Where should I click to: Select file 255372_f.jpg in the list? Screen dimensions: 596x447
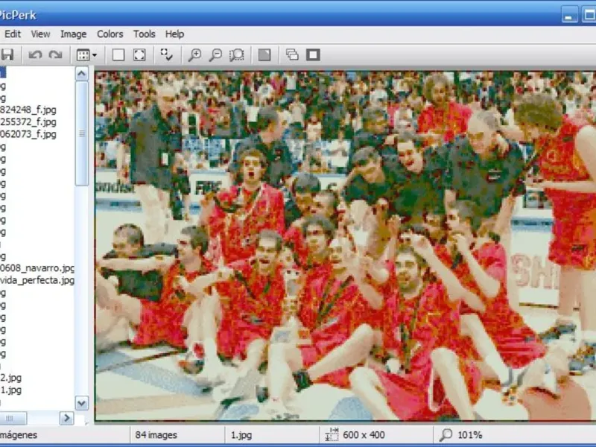[28, 122]
